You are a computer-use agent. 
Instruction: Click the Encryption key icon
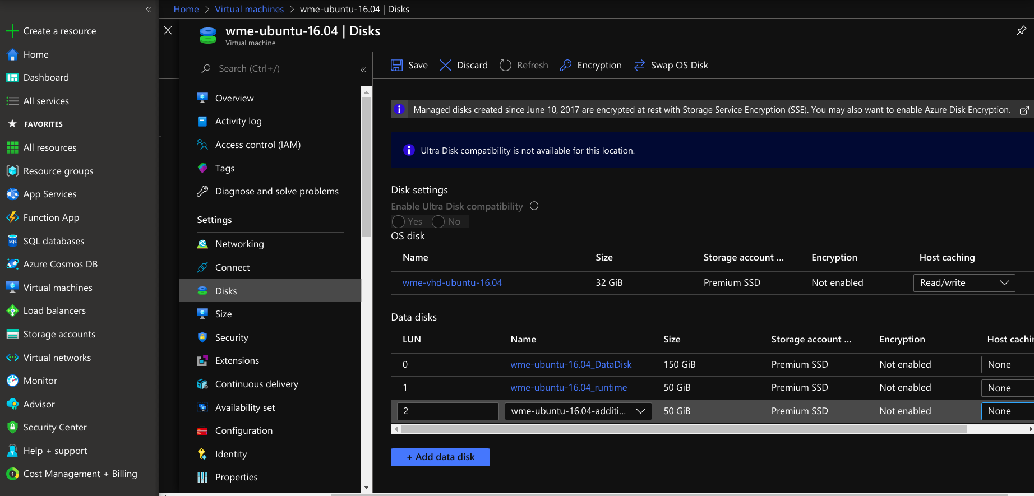click(566, 65)
